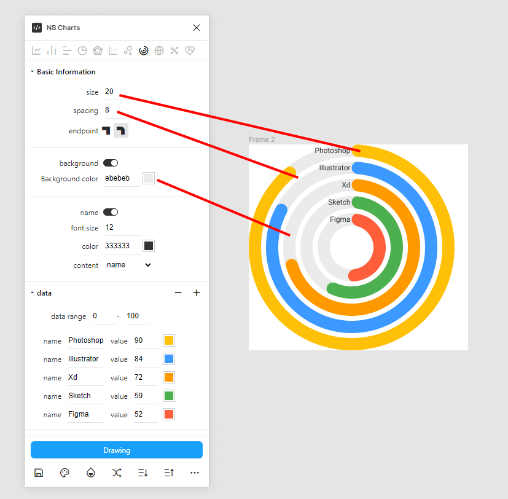The height and width of the screenshot is (499, 508).
Task: Open the content dropdown showing name
Action: pos(128,265)
